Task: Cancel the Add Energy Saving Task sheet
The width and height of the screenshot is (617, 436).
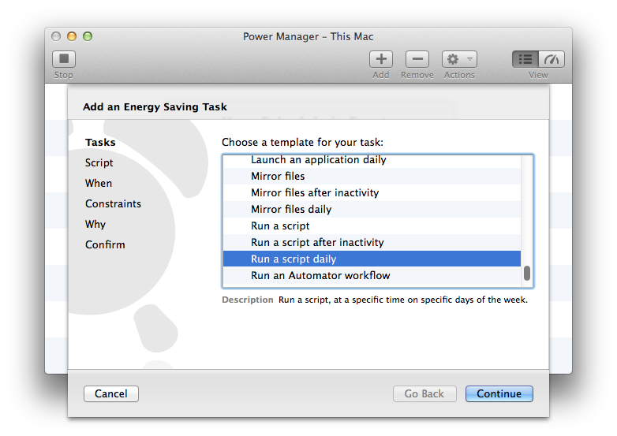Action: pos(111,393)
